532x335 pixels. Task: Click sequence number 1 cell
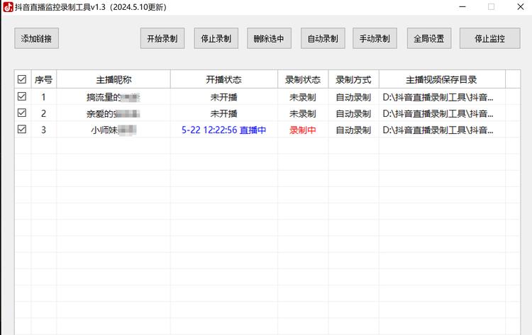point(44,97)
